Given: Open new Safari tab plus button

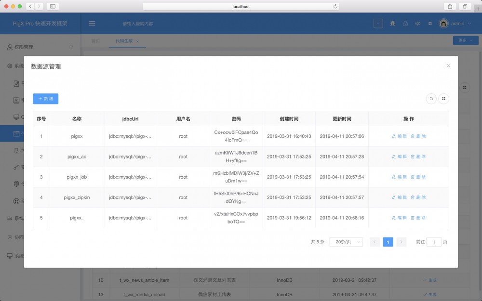Looking at the screenshot, I should tap(478, 9).
